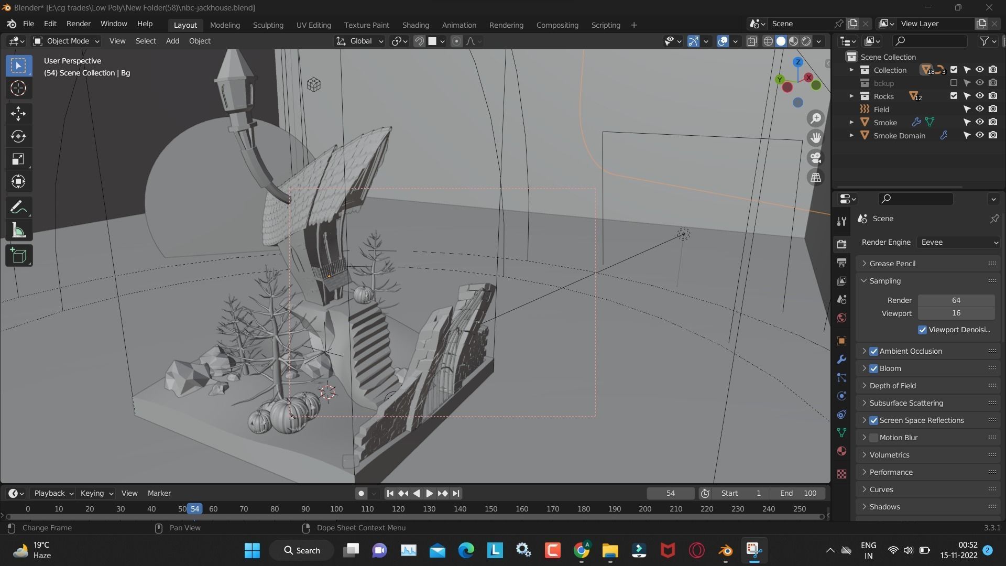Hide Smoke Domain in viewport

pos(979,135)
